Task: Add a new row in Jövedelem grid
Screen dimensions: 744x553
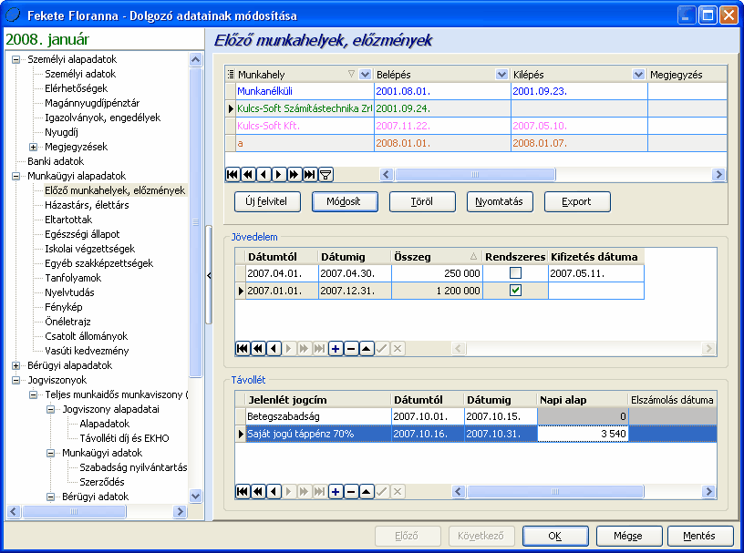Action: click(x=336, y=349)
